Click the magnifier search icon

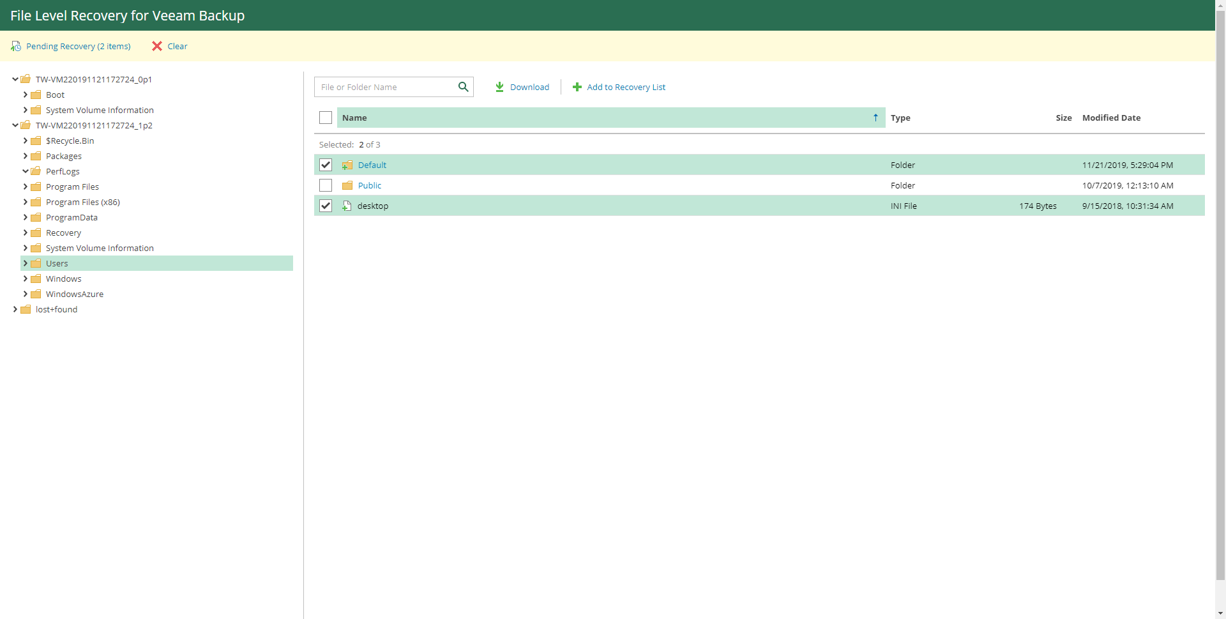[x=464, y=87]
